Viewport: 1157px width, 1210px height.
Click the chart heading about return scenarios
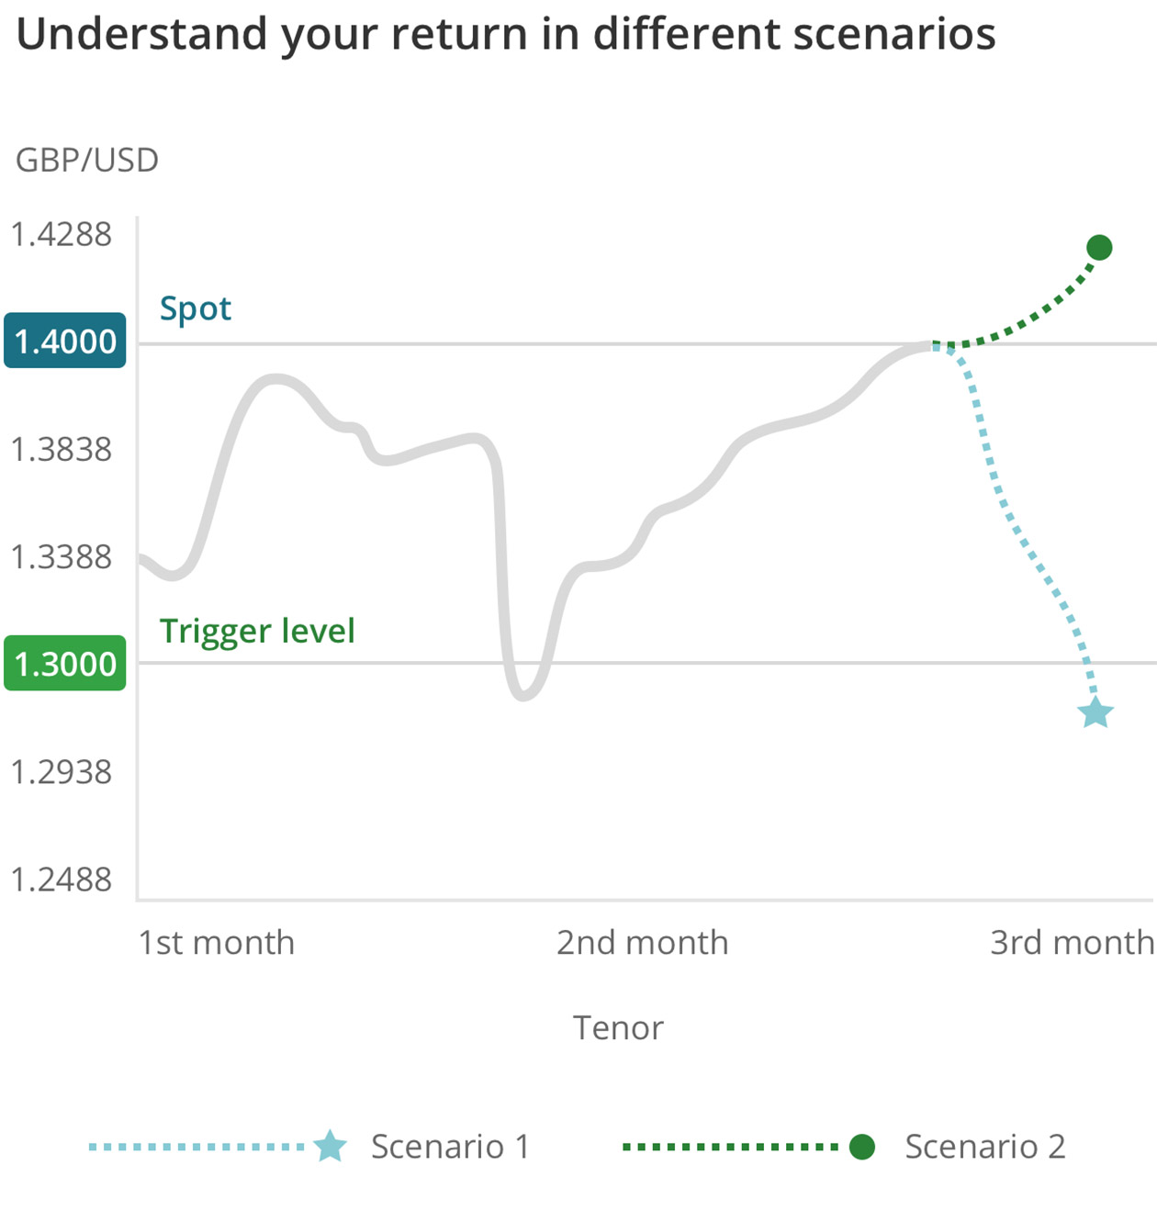pyautogui.click(x=506, y=35)
